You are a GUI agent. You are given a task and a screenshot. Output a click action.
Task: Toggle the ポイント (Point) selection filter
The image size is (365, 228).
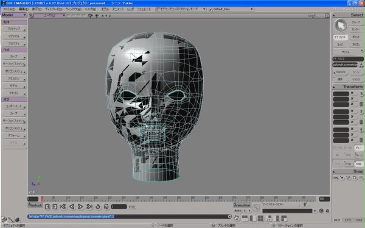point(356,37)
